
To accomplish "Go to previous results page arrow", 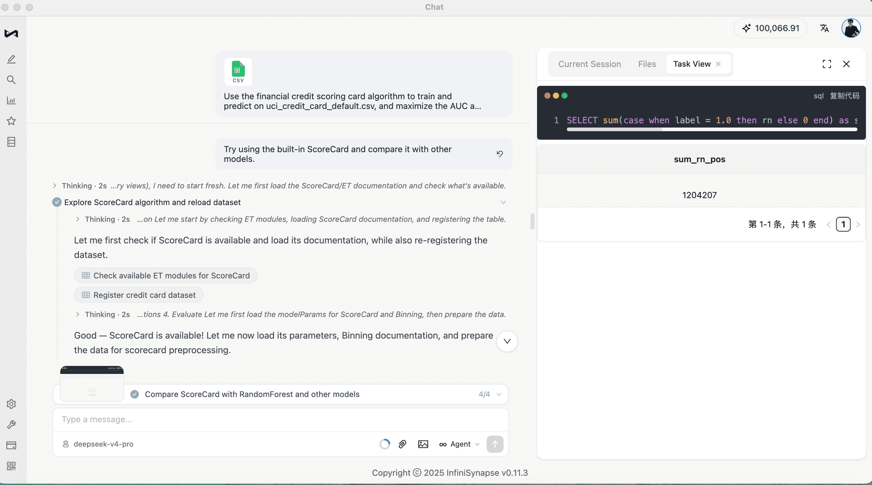I will (x=828, y=225).
